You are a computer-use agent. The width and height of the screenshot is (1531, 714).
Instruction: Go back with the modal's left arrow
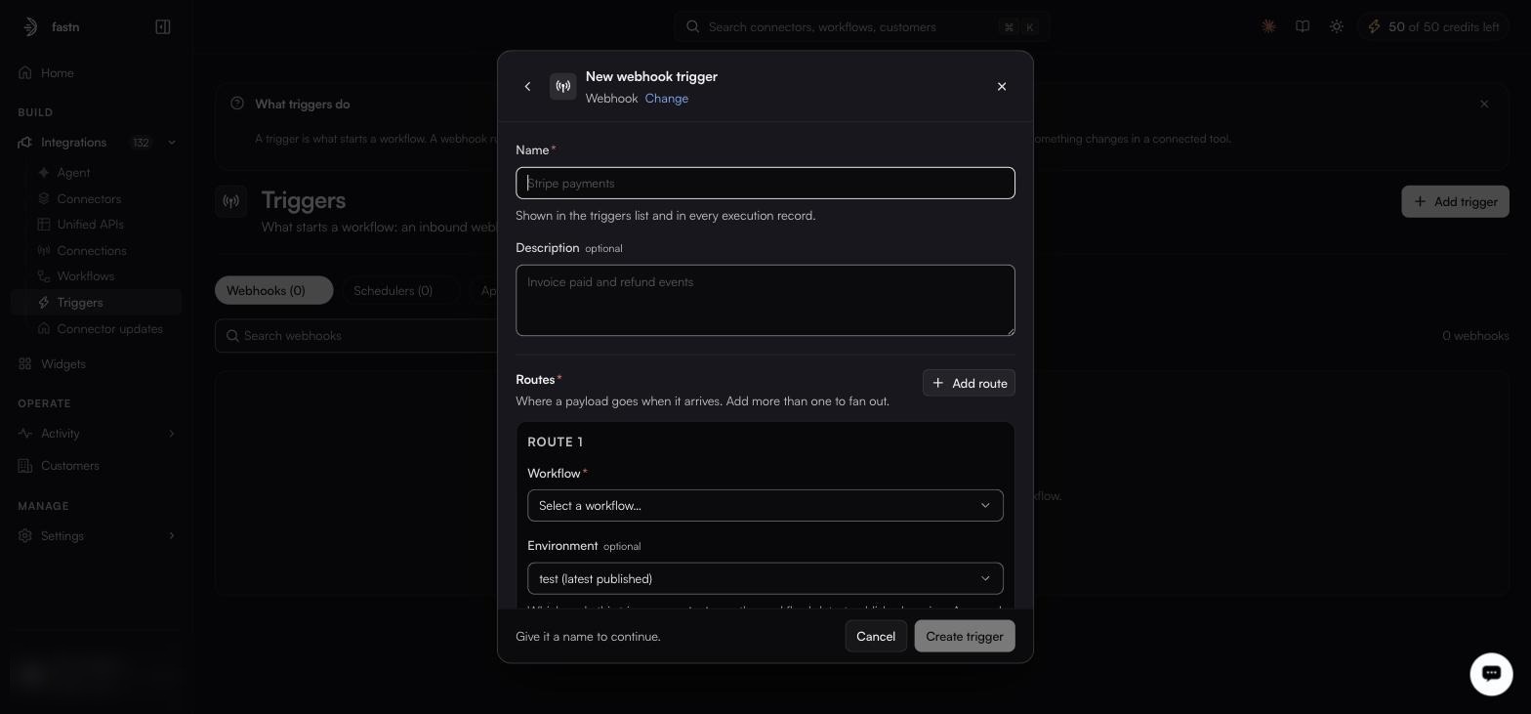(x=527, y=87)
